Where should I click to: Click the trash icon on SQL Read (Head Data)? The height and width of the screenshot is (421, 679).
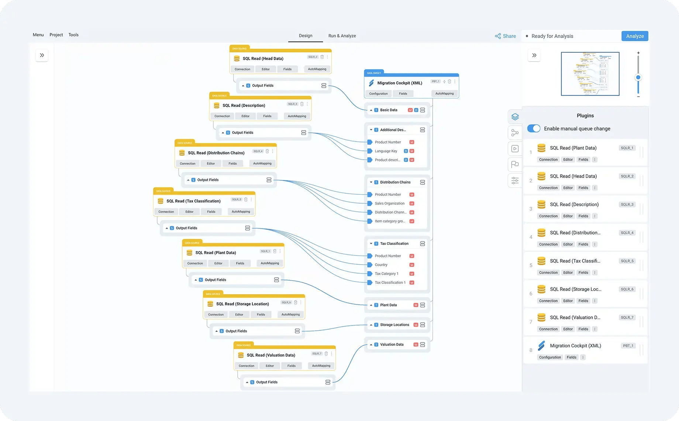322,56
